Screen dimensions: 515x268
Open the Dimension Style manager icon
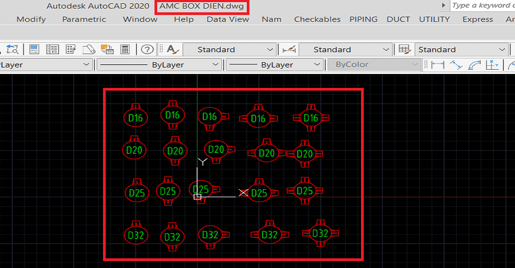pyautogui.click(x=289, y=49)
